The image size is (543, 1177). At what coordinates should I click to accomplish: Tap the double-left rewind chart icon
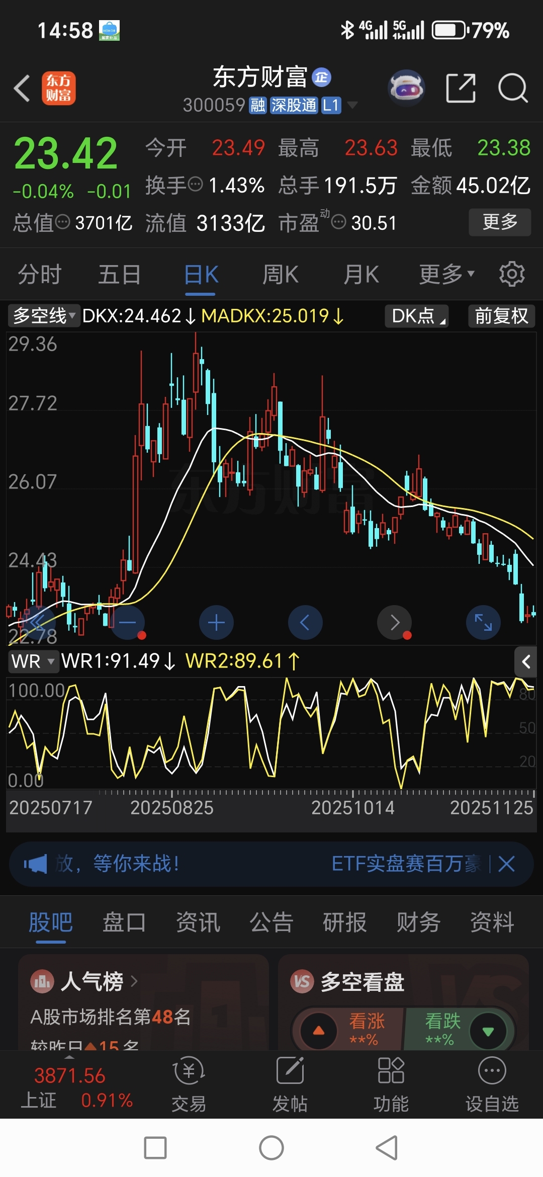coord(38,623)
